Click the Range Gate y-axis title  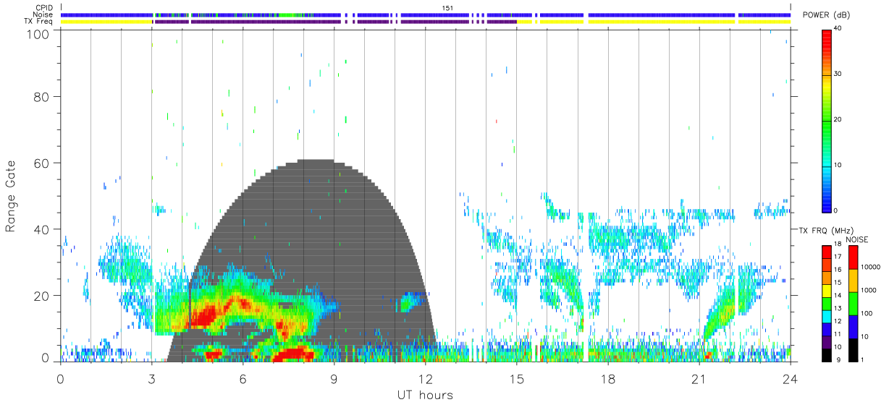click(x=10, y=197)
